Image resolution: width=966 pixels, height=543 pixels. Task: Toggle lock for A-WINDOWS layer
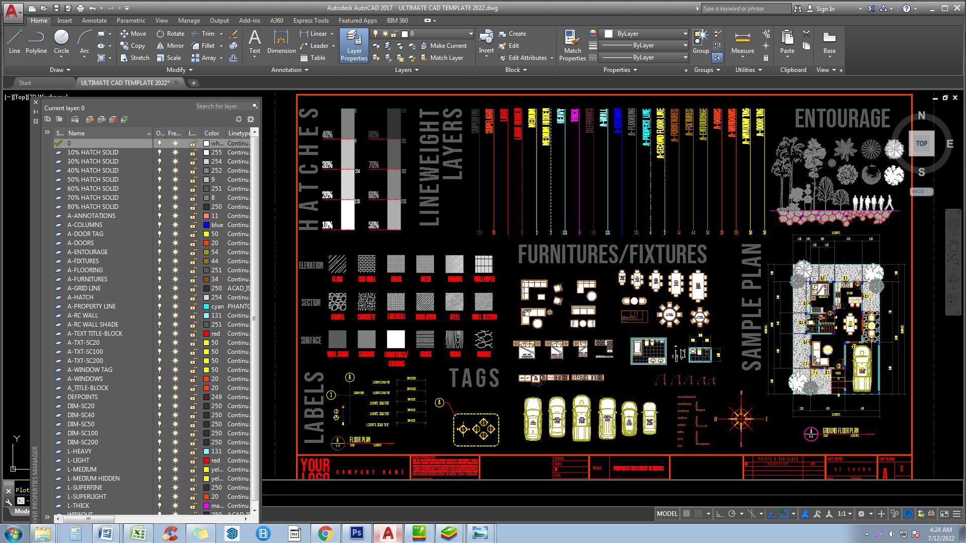[193, 379]
